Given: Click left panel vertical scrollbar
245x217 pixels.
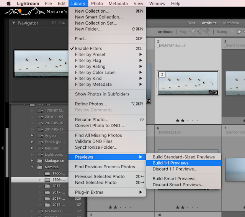Looking at the screenshot, I should pyautogui.click(x=7, y=153).
